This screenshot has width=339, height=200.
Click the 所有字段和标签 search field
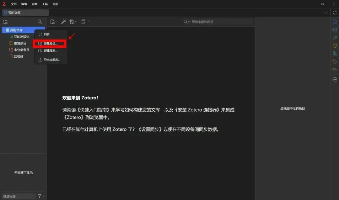[218, 22]
